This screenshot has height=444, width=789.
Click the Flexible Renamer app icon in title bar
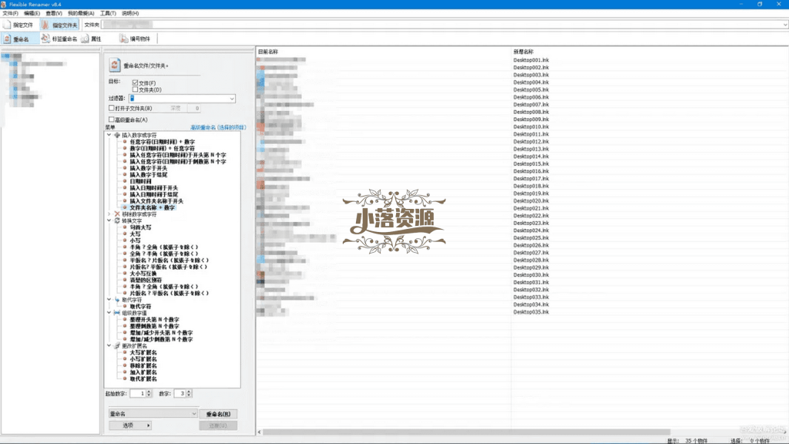point(4,4)
